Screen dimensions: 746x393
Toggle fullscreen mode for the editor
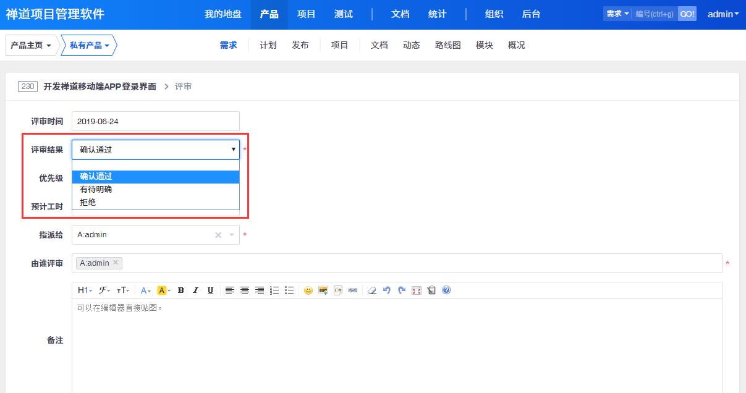click(418, 290)
